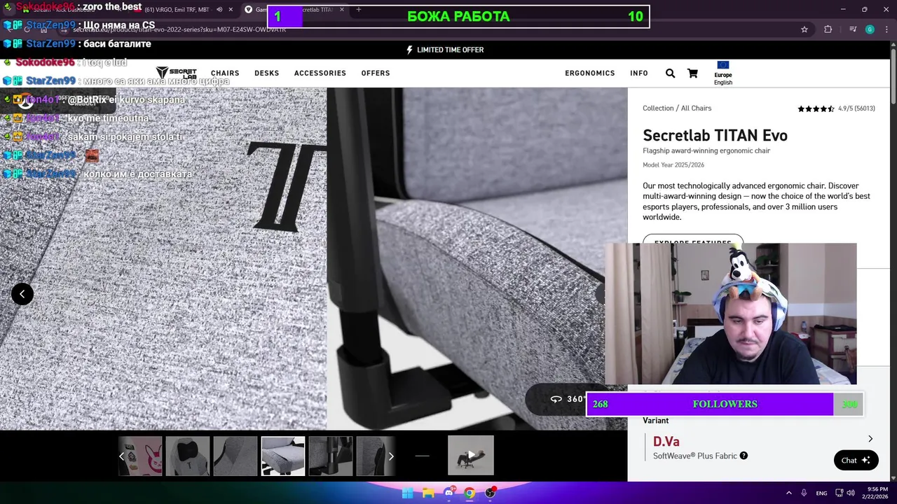Open a new browser tab

coord(359,10)
